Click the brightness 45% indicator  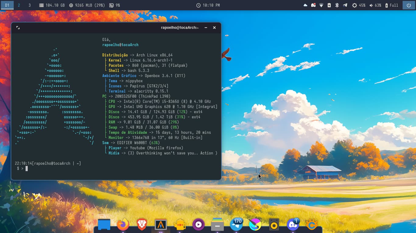click(359, 5)
